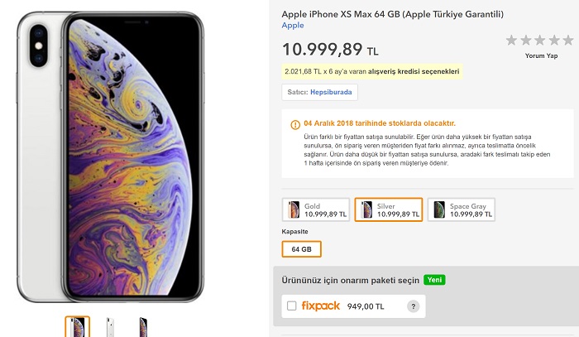Click the third rating star
Viewport: 579px width, 337px height.
coord(539,40)
